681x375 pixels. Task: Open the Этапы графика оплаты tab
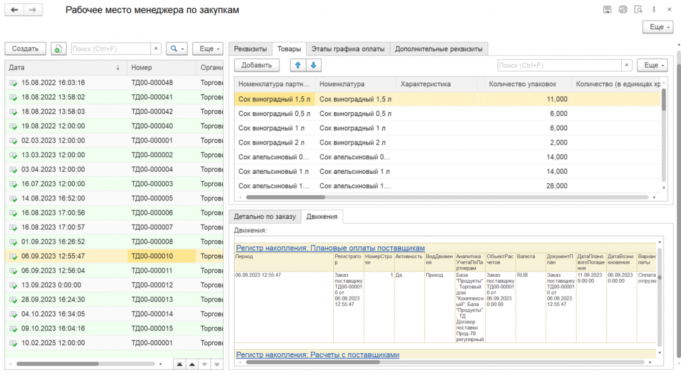coord(348,48)
